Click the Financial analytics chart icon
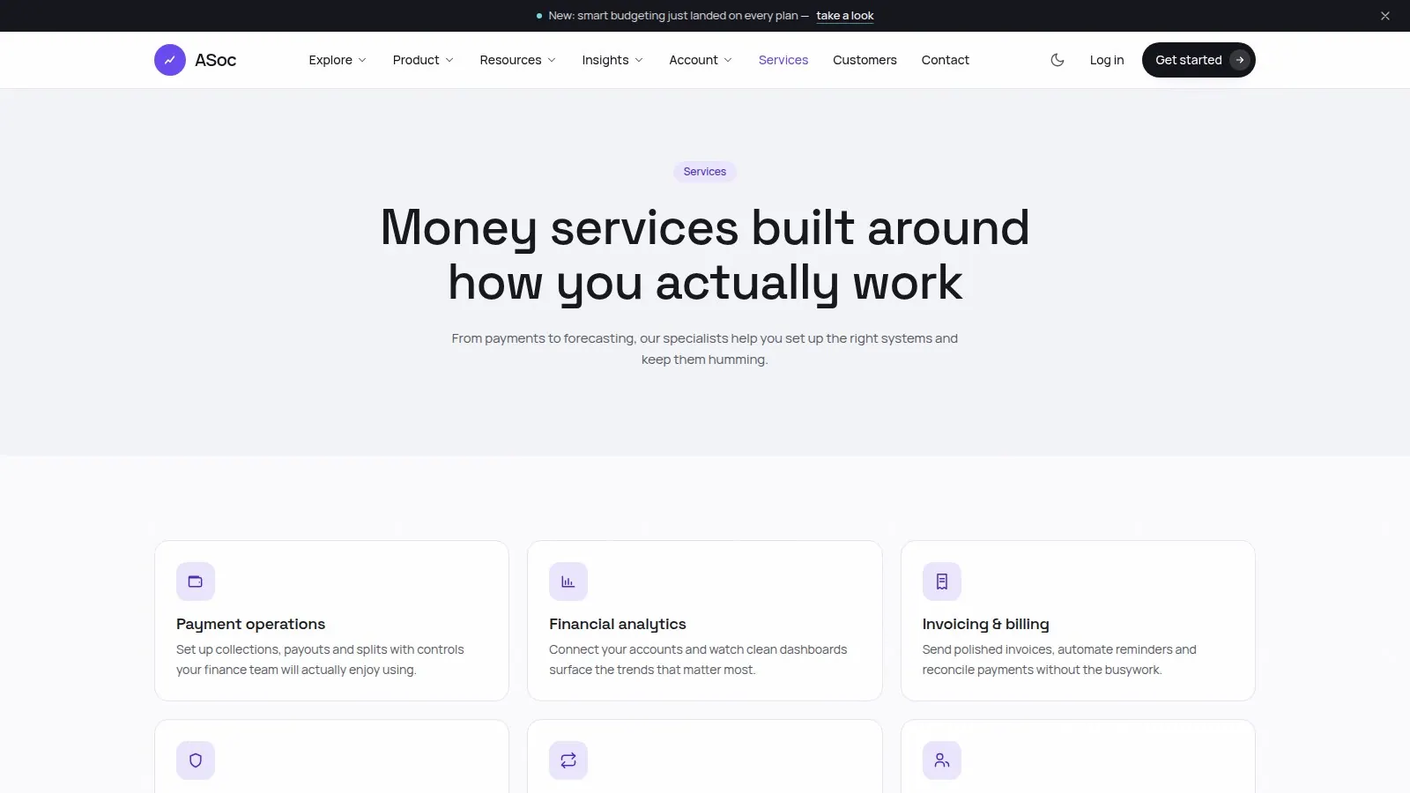The width and height of the screenshot is (1410, 793). point(568,582)
